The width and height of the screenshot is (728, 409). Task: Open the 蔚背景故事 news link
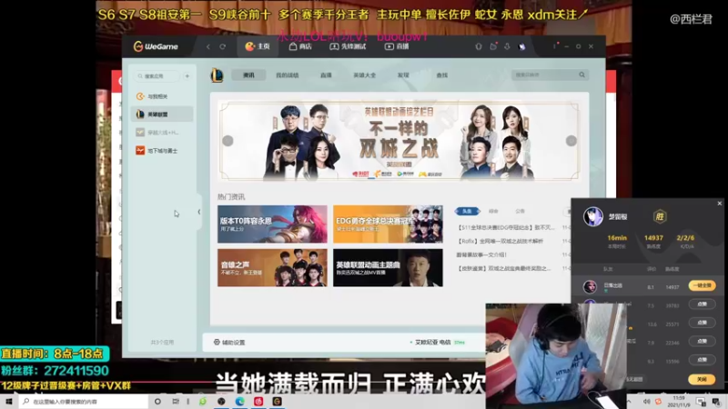pyautogui.click(x=481, y=254)
